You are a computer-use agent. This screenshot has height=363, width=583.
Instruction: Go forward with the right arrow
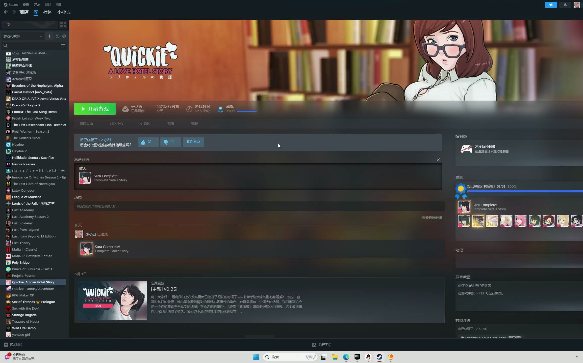click(x=14, y=12)
